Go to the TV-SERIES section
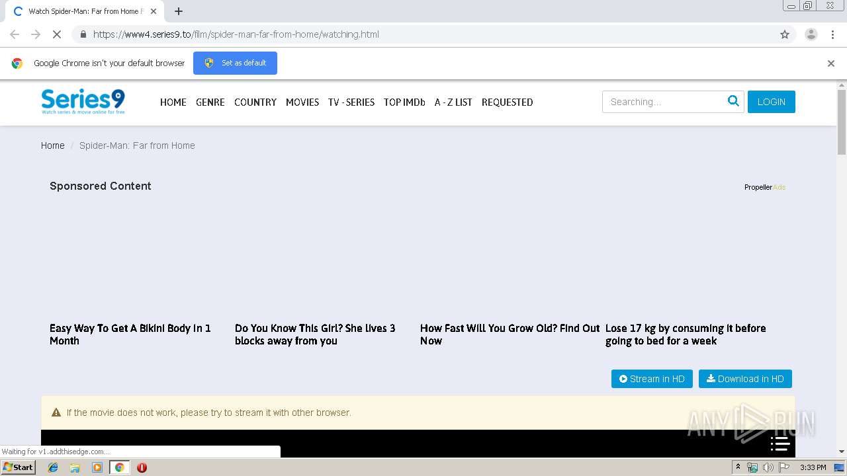This screenshot has width=847, height=476. tap(351, 102)
